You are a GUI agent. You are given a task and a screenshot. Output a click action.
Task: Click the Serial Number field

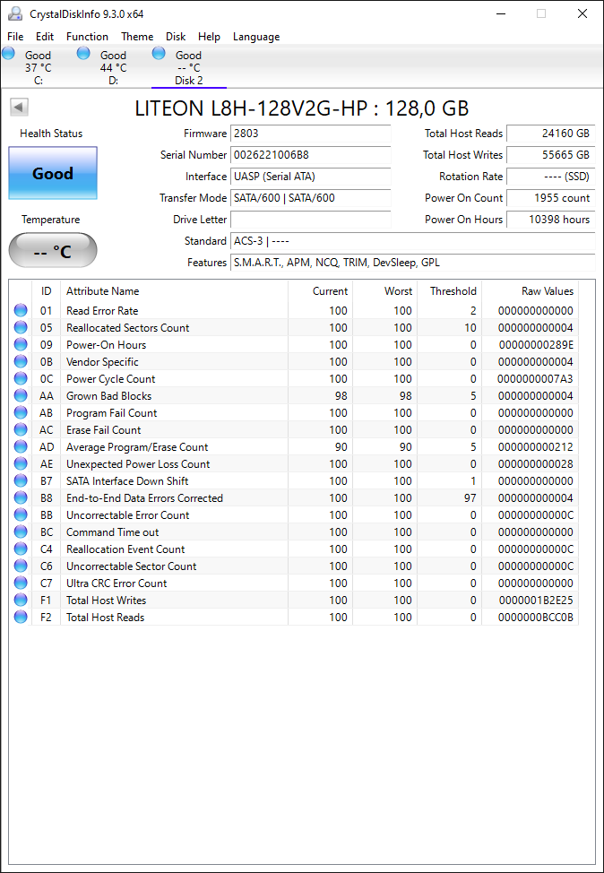coord(311,155)
